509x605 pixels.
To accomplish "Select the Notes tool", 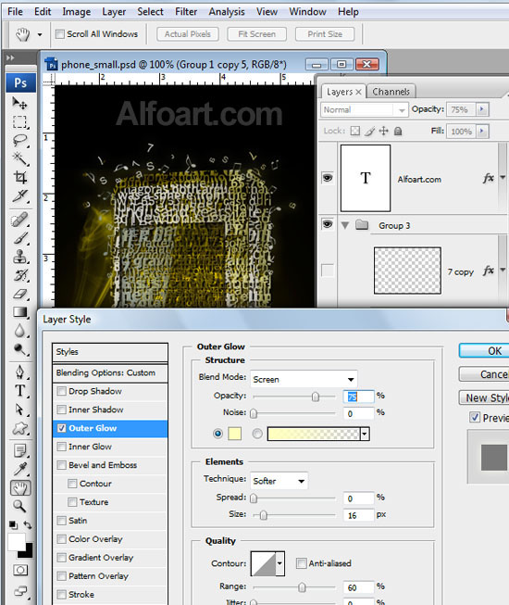I will tap(19, 450).
